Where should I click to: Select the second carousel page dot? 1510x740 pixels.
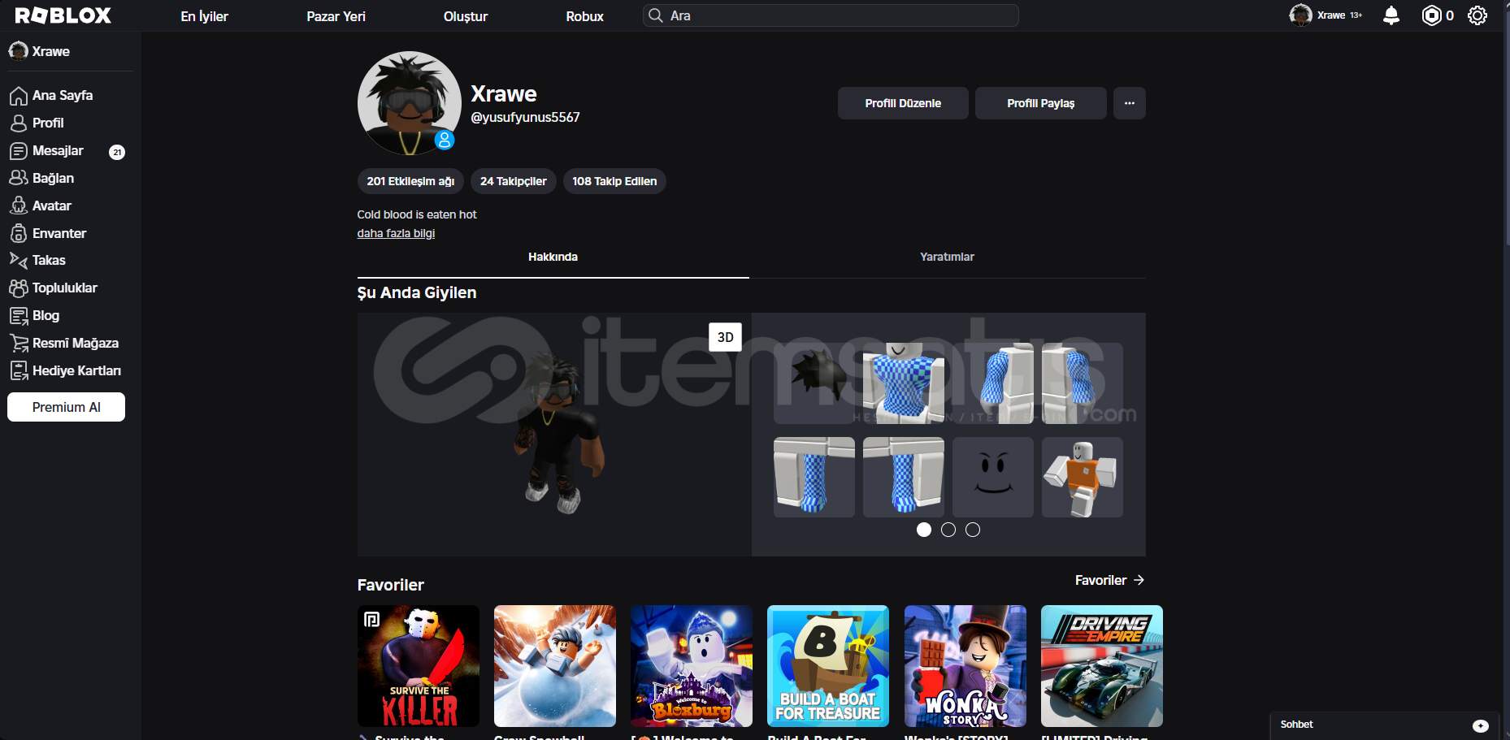pos(948,530)
